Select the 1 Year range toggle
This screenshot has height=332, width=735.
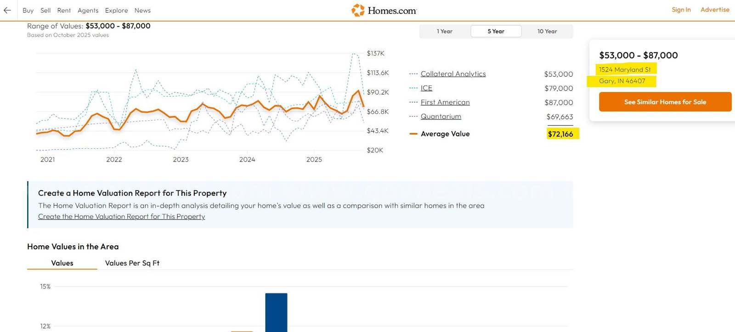coord(444,31)
